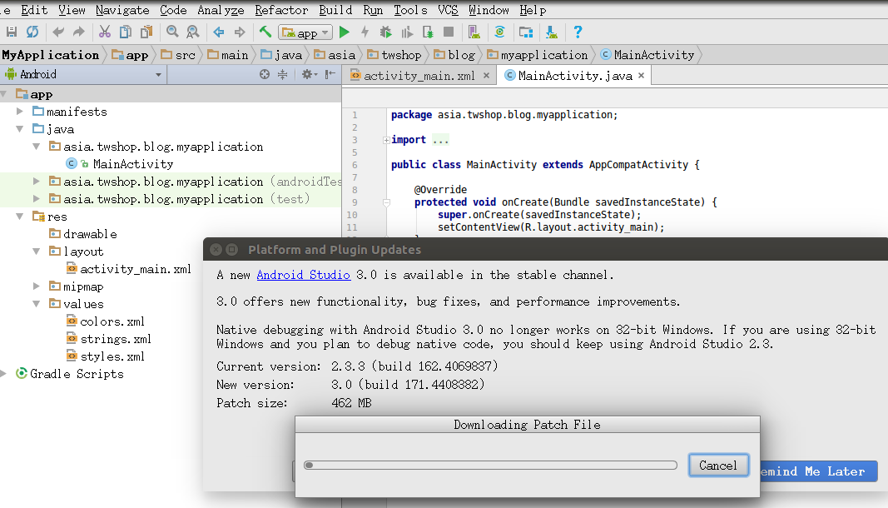The image size is (888, 508).
Task: Expand the manifests folder
Action: (20, 112)
